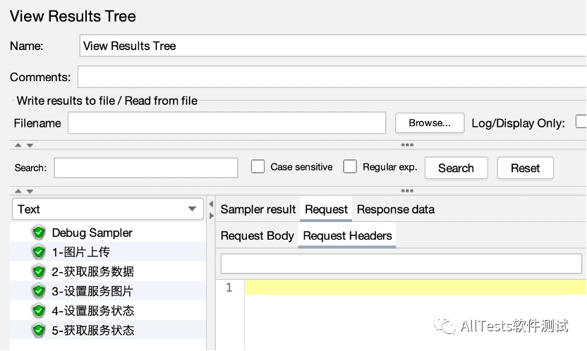Expand results tree with right split arrow
587x351 pixels.
[211, 216]
